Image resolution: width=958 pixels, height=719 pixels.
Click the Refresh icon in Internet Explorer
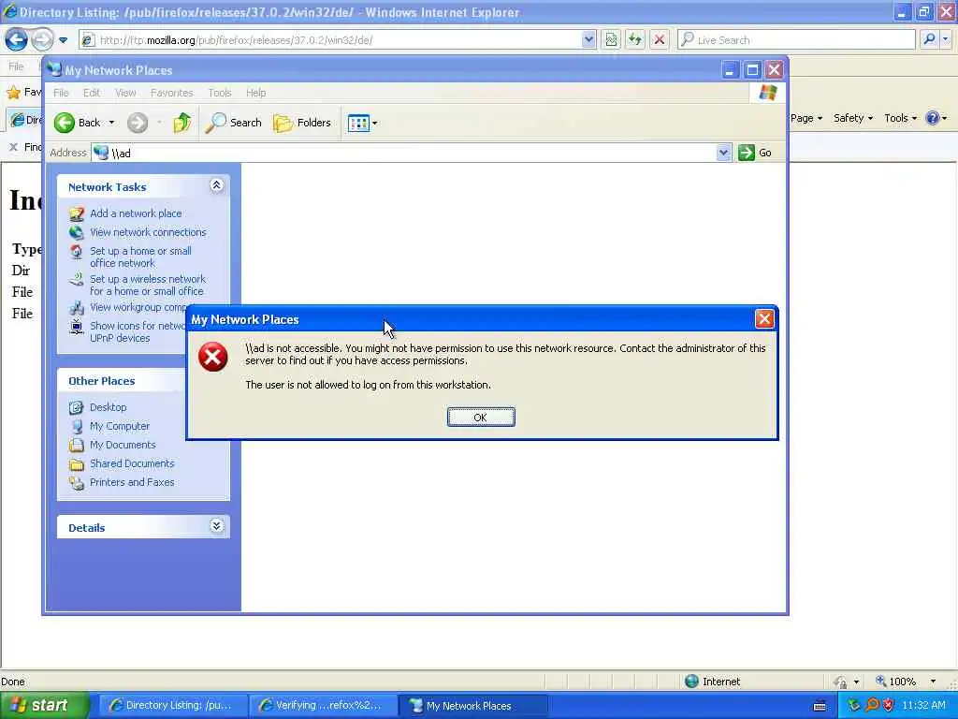(x=635, y=40)
